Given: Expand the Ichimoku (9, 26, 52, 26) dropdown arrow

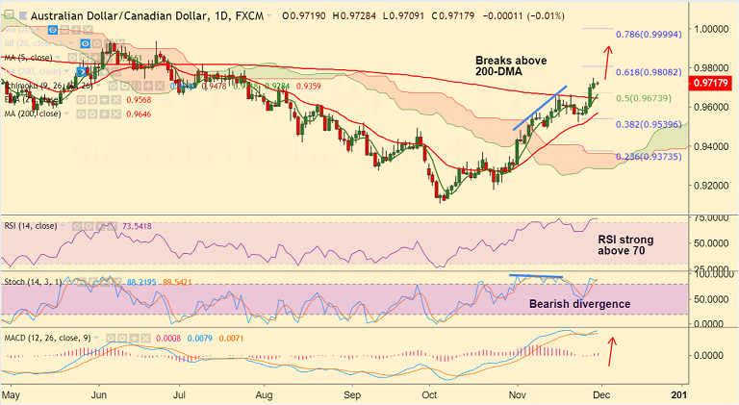Looking at the screenshot, I should click(98, 86).
